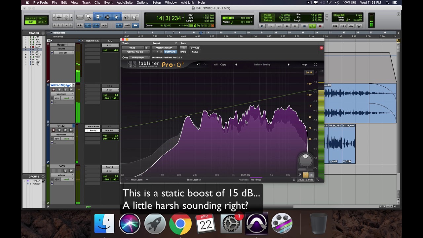Open the Analyzer Pre+Post dropdown
Image resolution: width=423 pixels, height=238 pixels.
point(256,180)
